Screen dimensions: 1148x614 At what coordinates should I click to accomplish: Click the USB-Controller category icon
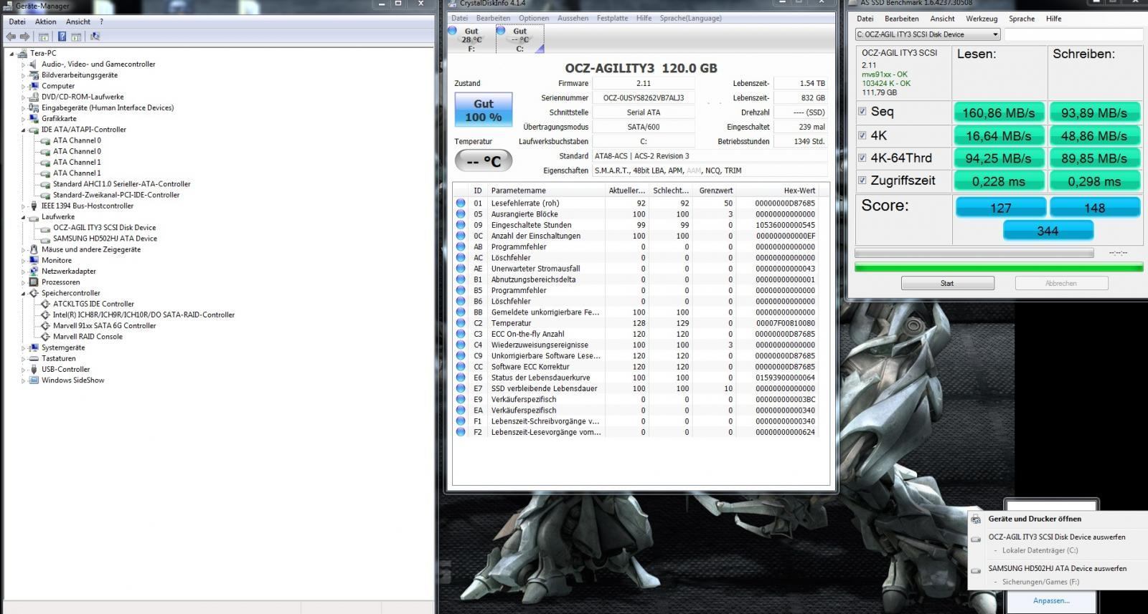point(34,370)
